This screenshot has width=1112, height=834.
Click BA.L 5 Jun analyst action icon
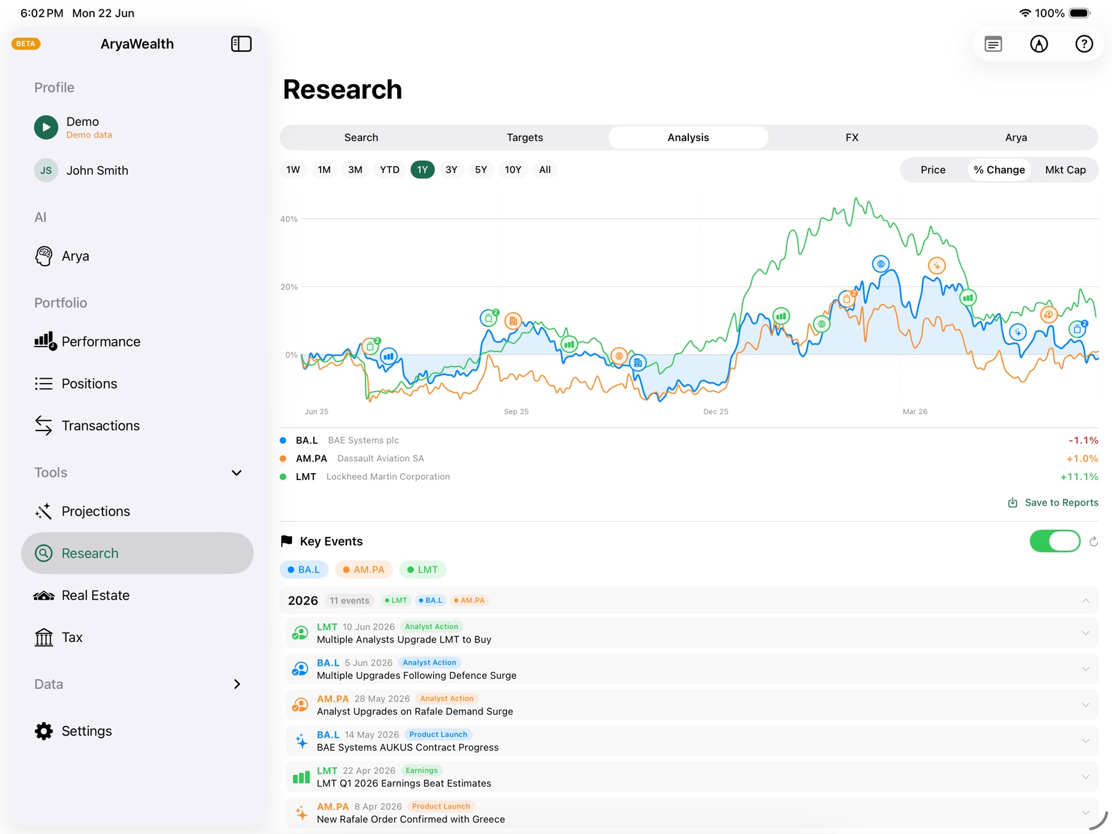pyautogui.click(x=300, y=669)
